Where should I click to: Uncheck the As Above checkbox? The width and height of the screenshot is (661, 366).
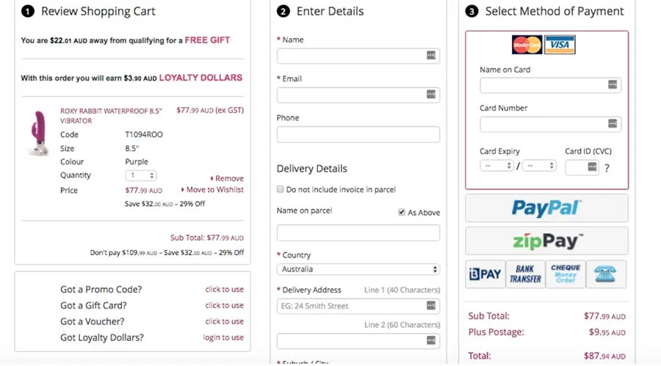pos(402,213)
